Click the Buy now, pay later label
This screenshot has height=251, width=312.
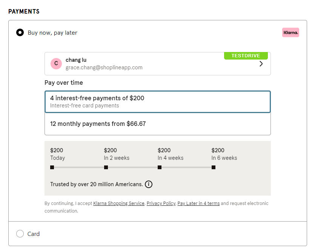[52, 33]
